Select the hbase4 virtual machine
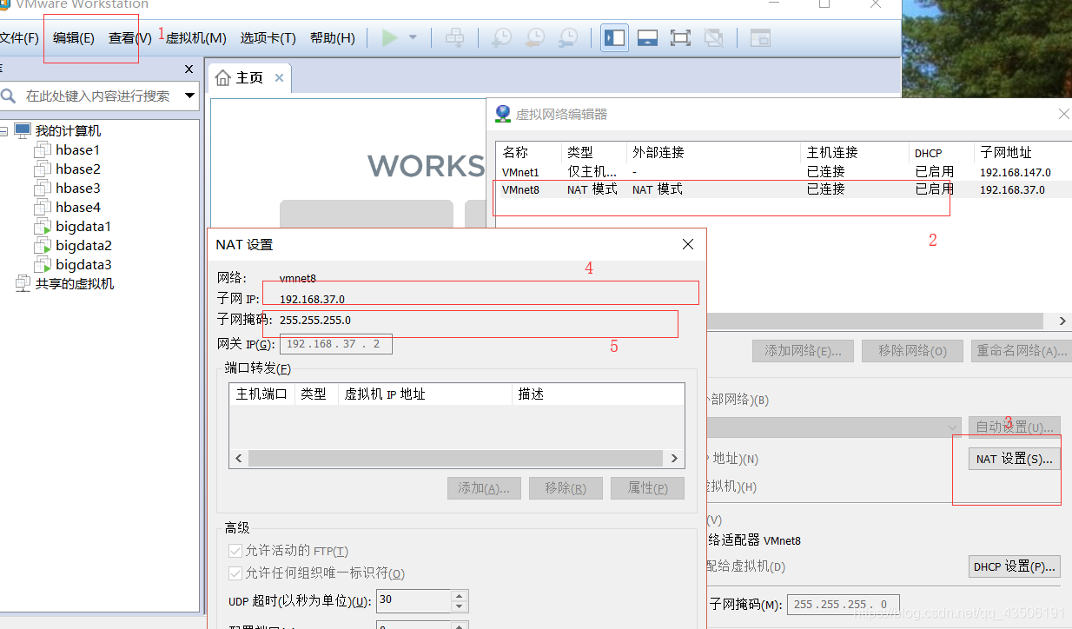Image resolution: width=1072 pixels, height=629 pixels. [x=77, y=208]
